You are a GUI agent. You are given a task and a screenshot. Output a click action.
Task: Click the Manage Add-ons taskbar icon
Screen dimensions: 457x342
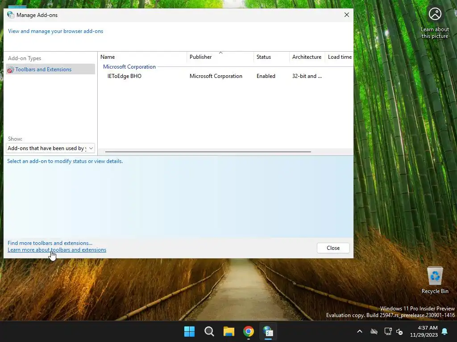pyautogui.click(x=268, y=331)
